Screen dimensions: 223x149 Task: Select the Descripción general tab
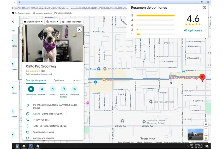tap(36, 80)
